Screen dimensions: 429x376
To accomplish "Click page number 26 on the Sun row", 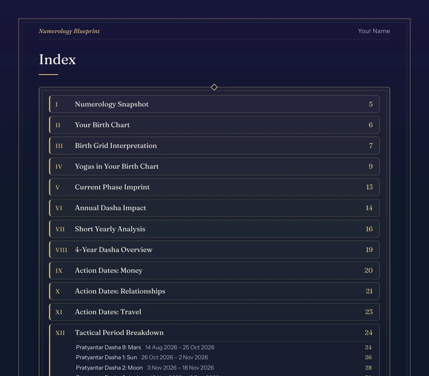I will click(x=368, y=357).
